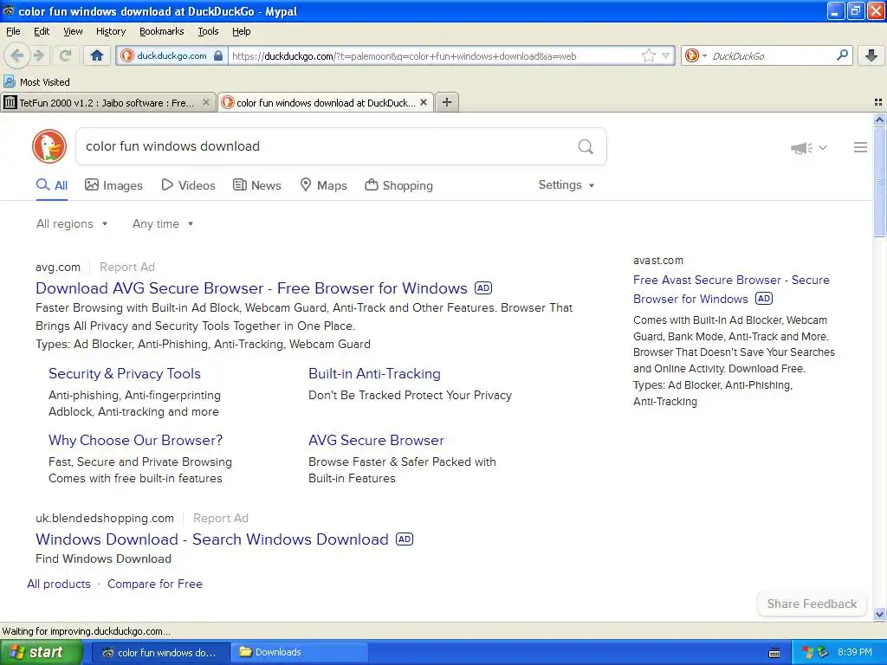Expand the Settings dropdown
Image resolution: width=887 pixels, height=665 pixels.
click(x=567, y=185)
